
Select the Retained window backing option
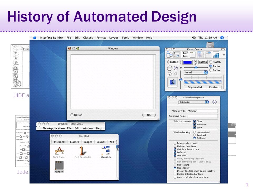tap(195, 135)
